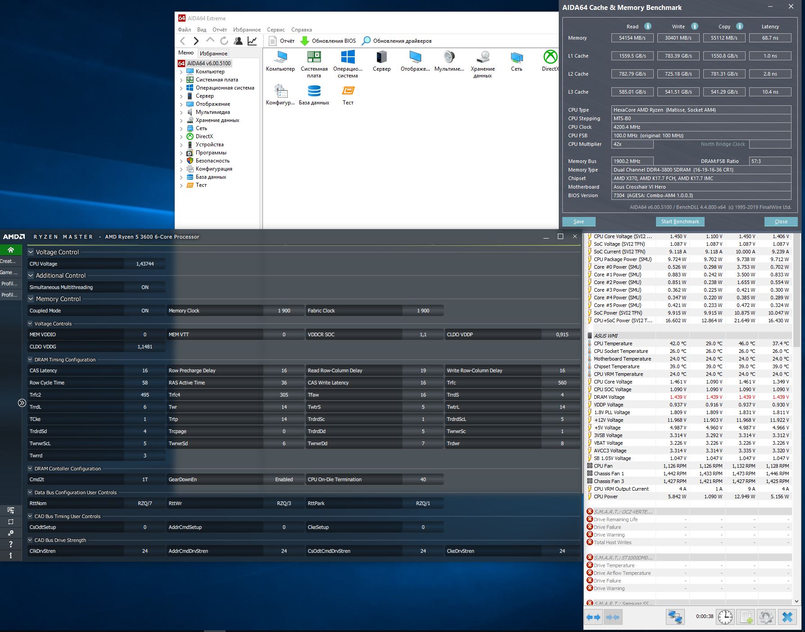Click Start Benchmark button

point(680,221)
